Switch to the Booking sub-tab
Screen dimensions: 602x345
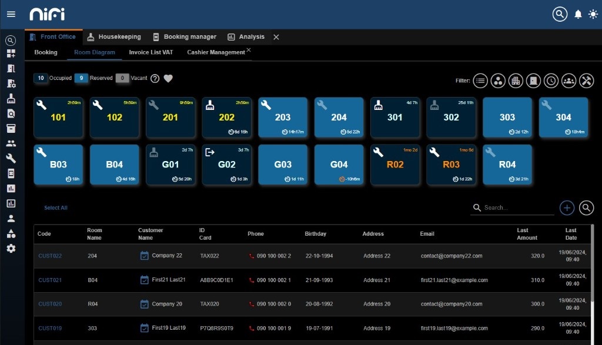pos(46,52)
